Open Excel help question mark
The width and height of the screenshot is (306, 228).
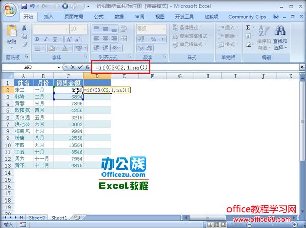coord(276,17)
